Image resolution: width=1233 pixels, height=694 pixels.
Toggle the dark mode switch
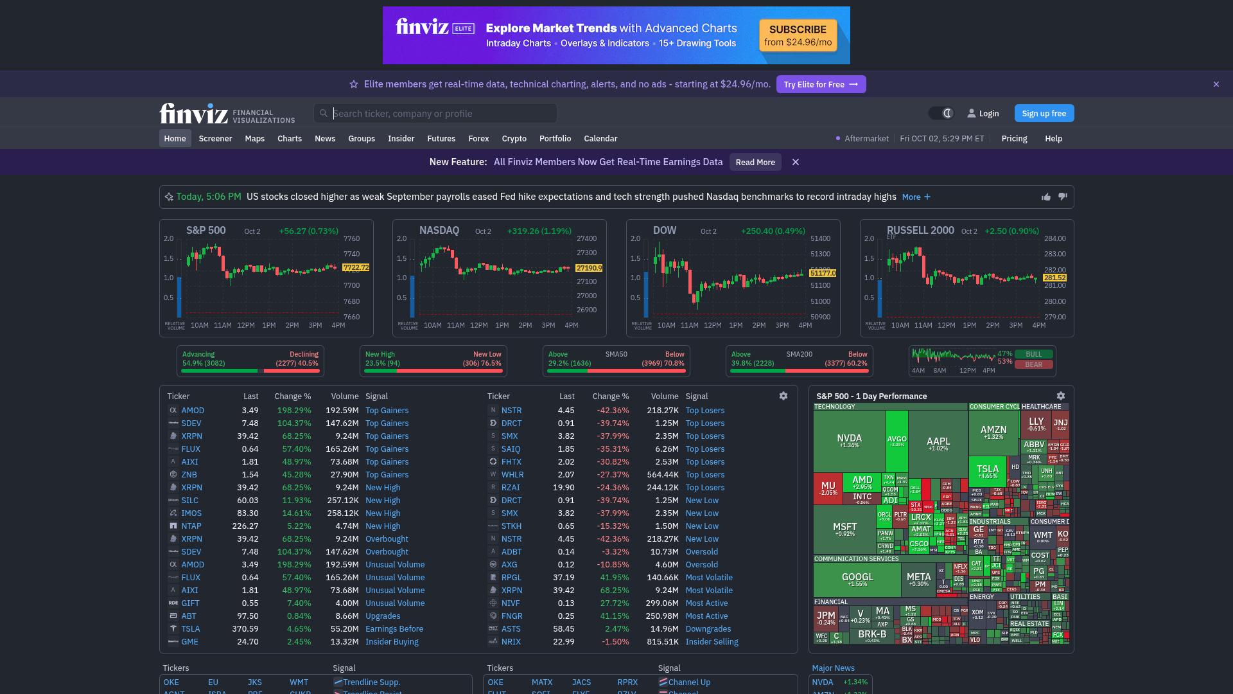click(x=941, y=113)
